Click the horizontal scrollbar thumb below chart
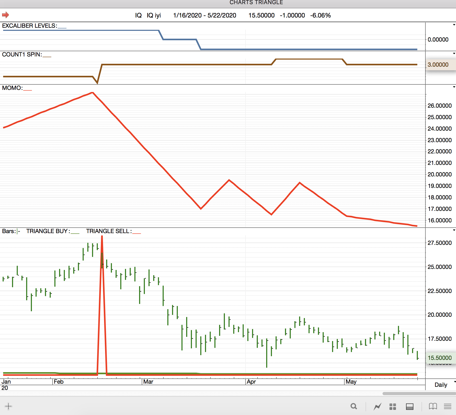456x415 pixels. pos(419,394)
